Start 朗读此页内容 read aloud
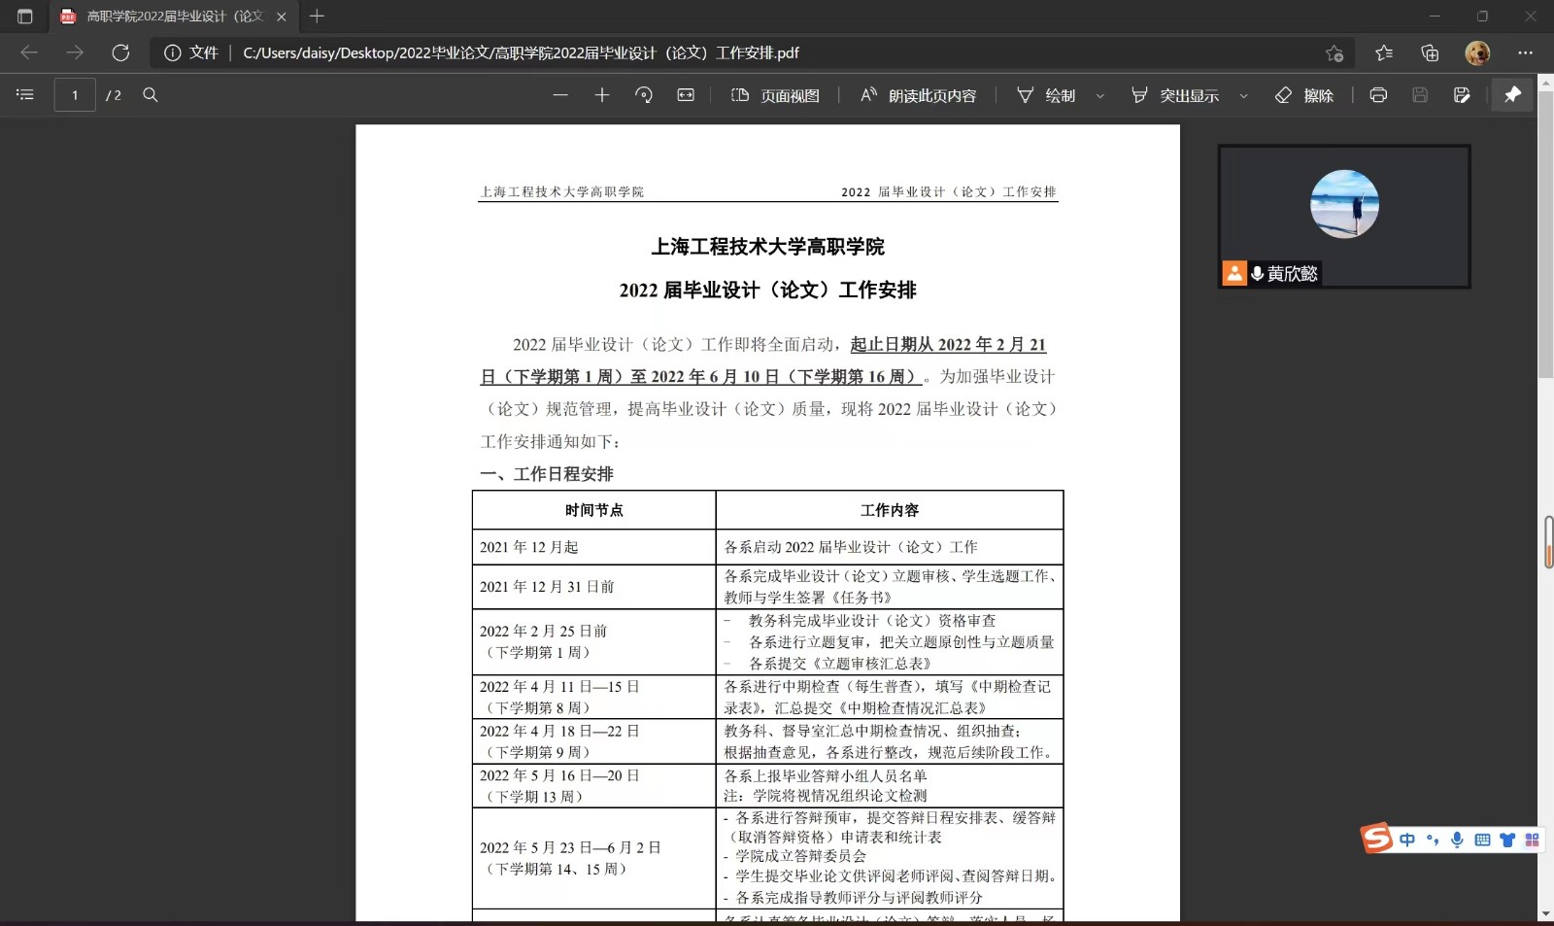Screen dimensions: 1554x926 pos(919,95)
